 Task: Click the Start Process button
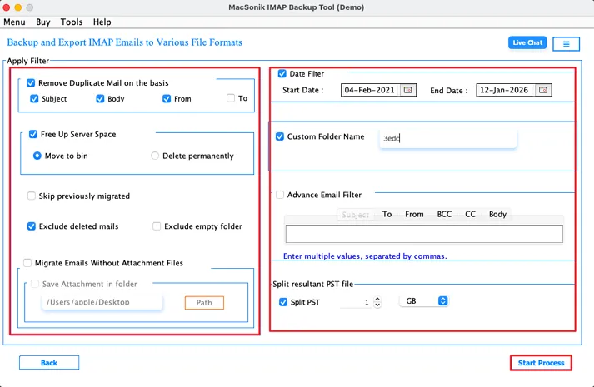click(541, 363)
